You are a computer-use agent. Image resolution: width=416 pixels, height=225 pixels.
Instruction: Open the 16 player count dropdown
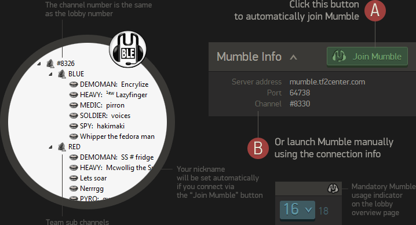[x=297, y=210]
